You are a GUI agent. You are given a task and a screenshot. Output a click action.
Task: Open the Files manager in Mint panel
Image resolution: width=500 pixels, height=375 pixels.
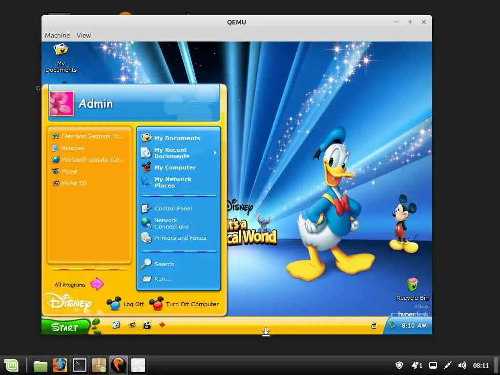point(41,366)
